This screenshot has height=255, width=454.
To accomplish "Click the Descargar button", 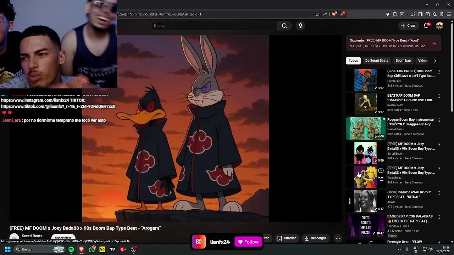I will pos(315,238).
